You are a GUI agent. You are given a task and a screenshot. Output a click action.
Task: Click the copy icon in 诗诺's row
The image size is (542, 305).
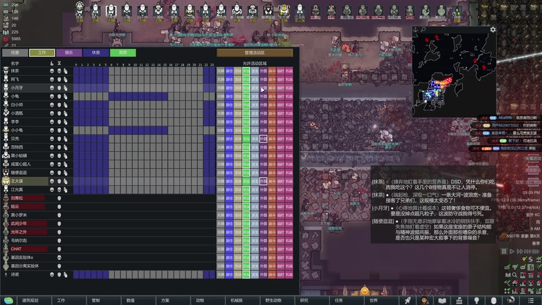click(x=65, y=274)
